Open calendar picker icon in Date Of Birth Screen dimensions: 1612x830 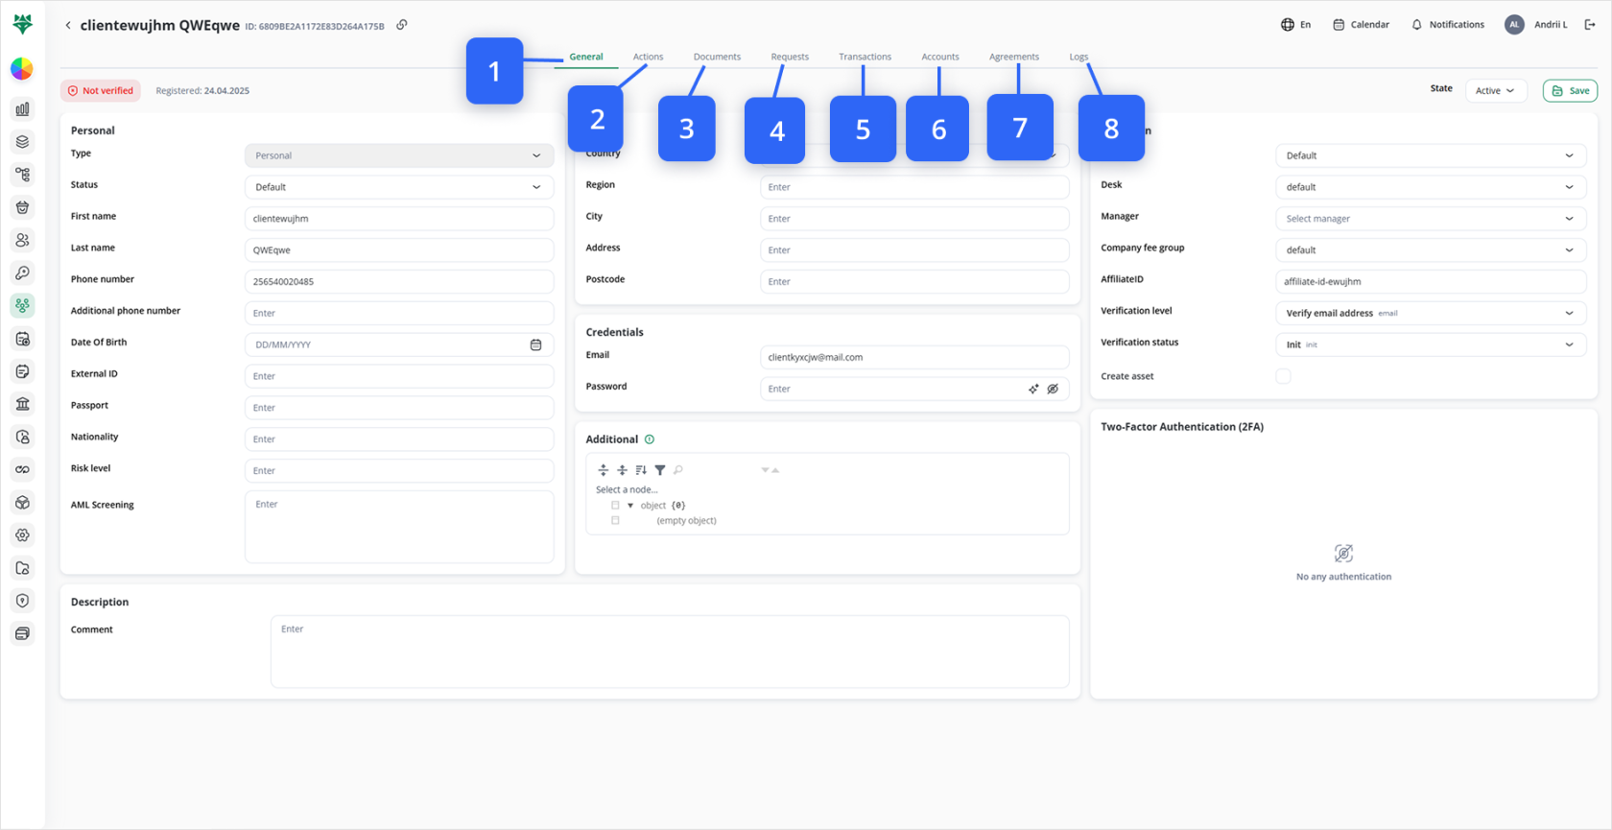click(x=536, y=344)
